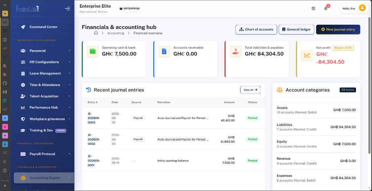
Task: Open notifications bell
Action: [326, 8]
